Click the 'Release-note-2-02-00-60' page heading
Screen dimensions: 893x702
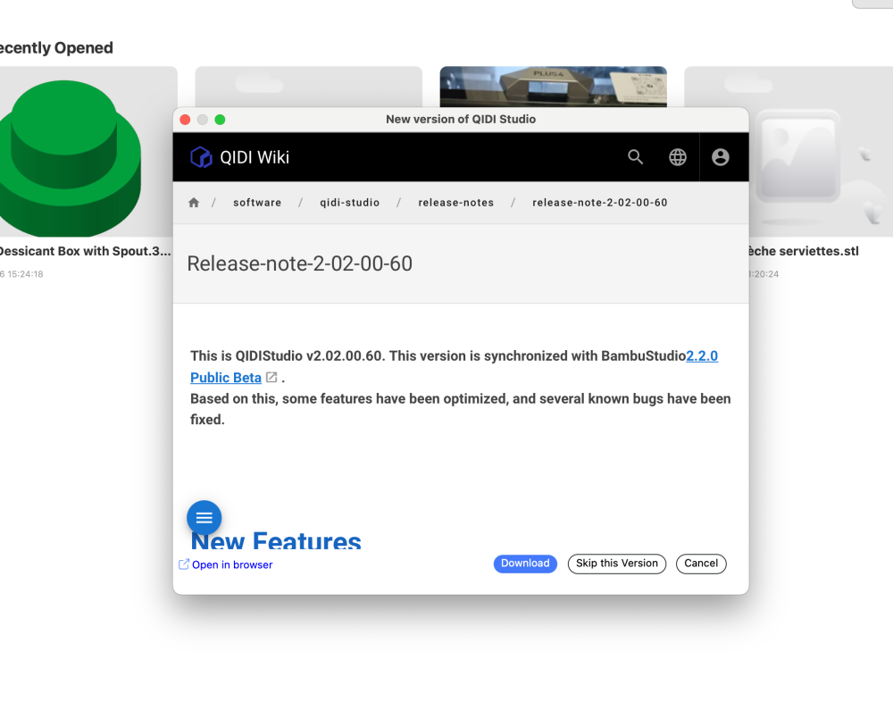299,263
